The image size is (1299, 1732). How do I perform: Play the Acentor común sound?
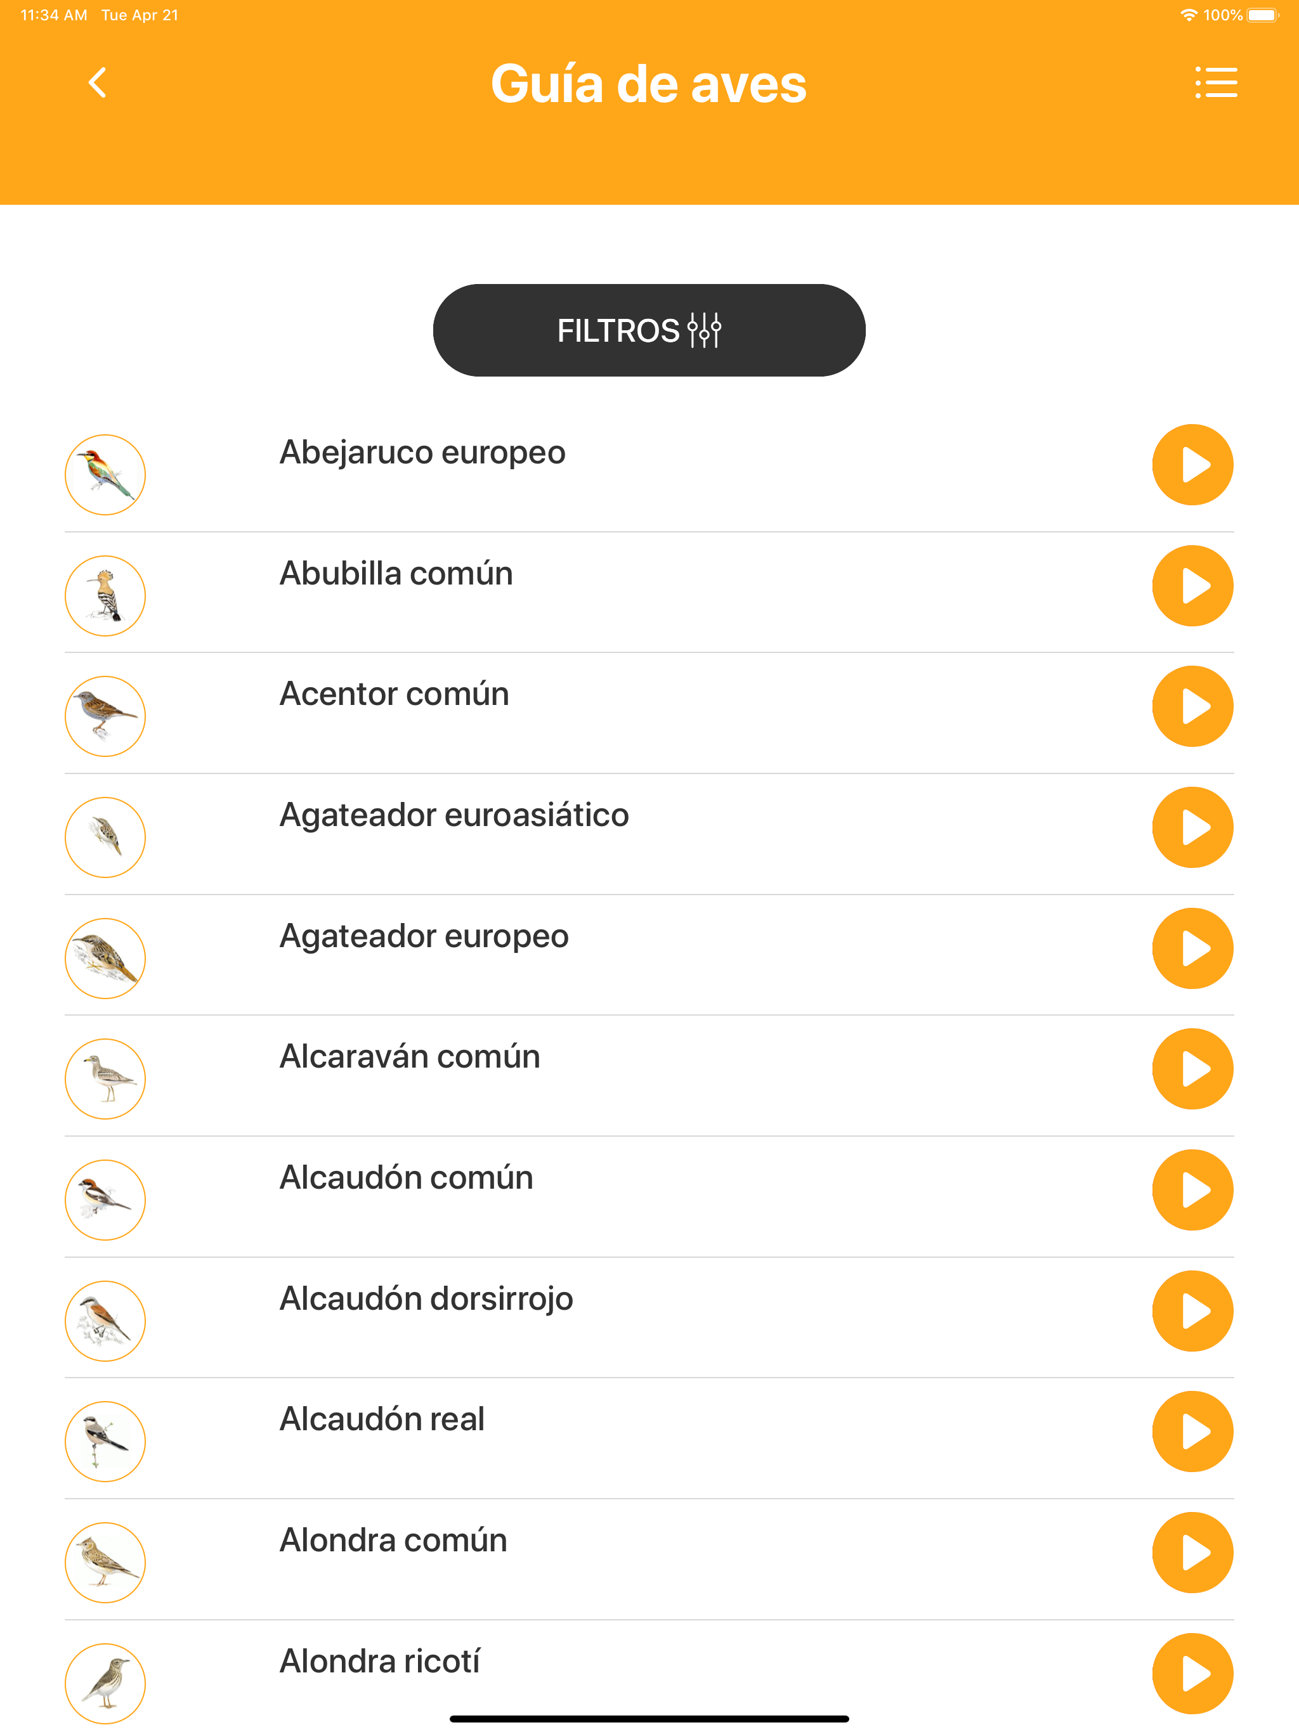tap(1192, 706)
